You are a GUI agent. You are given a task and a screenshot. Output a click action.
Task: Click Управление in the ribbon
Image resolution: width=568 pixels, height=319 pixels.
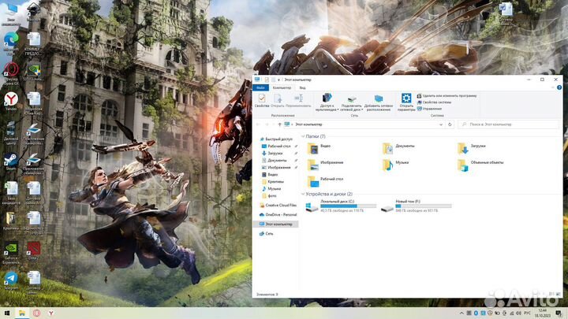point(429,109)
